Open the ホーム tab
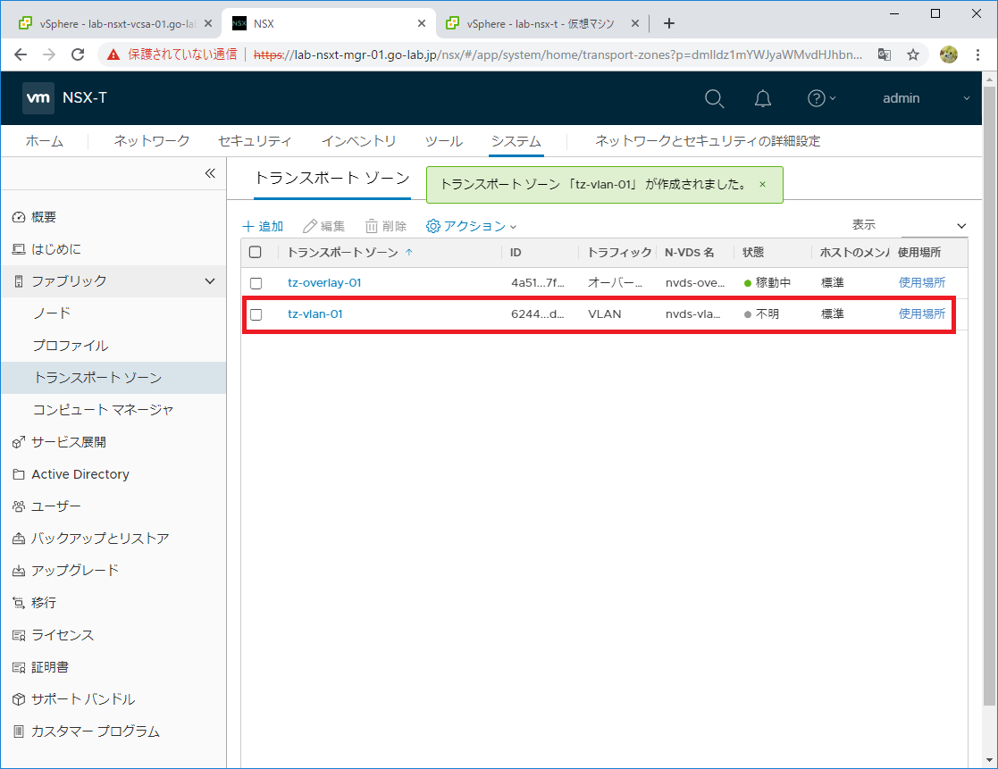 click(45, 141)
